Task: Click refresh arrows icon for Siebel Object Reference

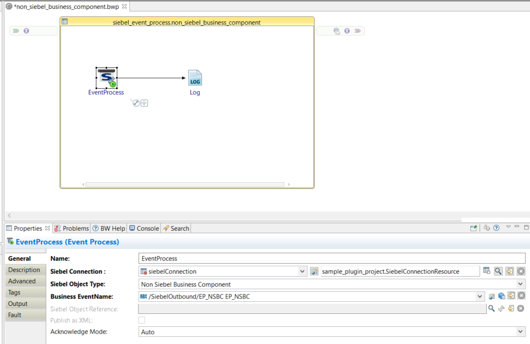Action: [x=501, y=308]
